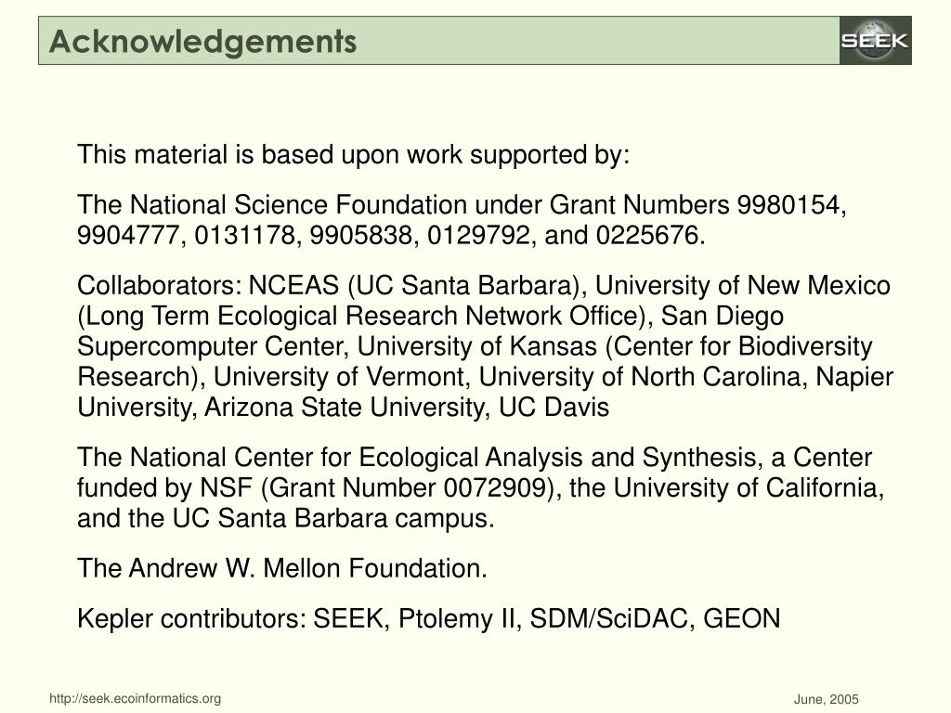
Task: Open the seek.ecoinformatics.org link
Action: [x=136, y=698]
